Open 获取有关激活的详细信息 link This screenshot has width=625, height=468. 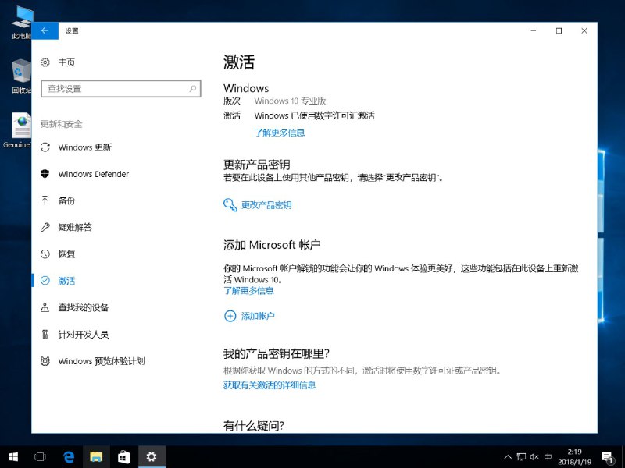coord(270,385)
